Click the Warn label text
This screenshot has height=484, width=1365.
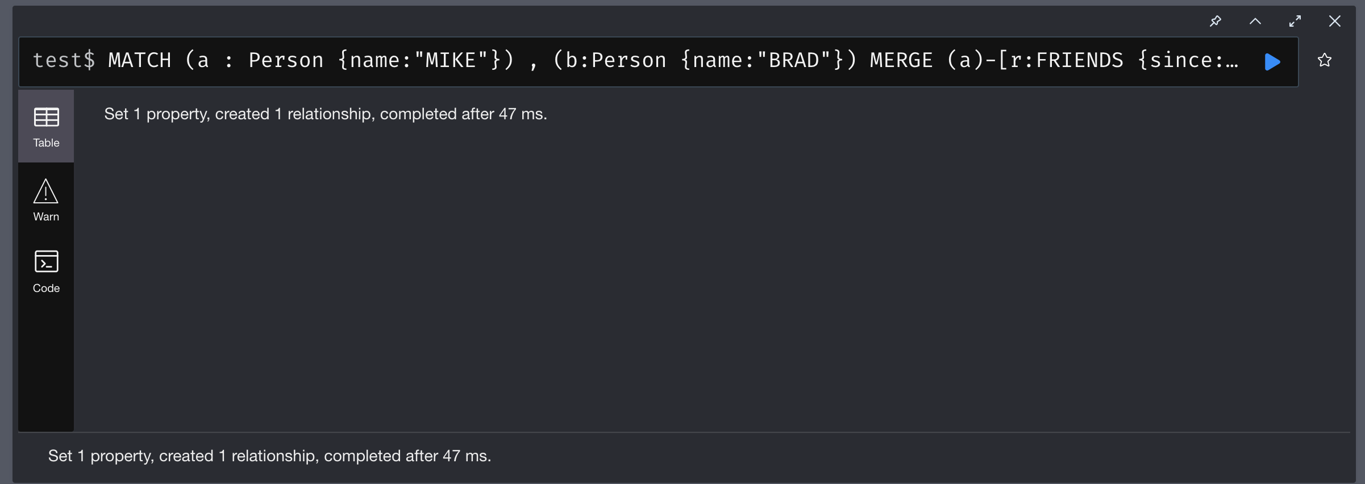coord(46,216)
